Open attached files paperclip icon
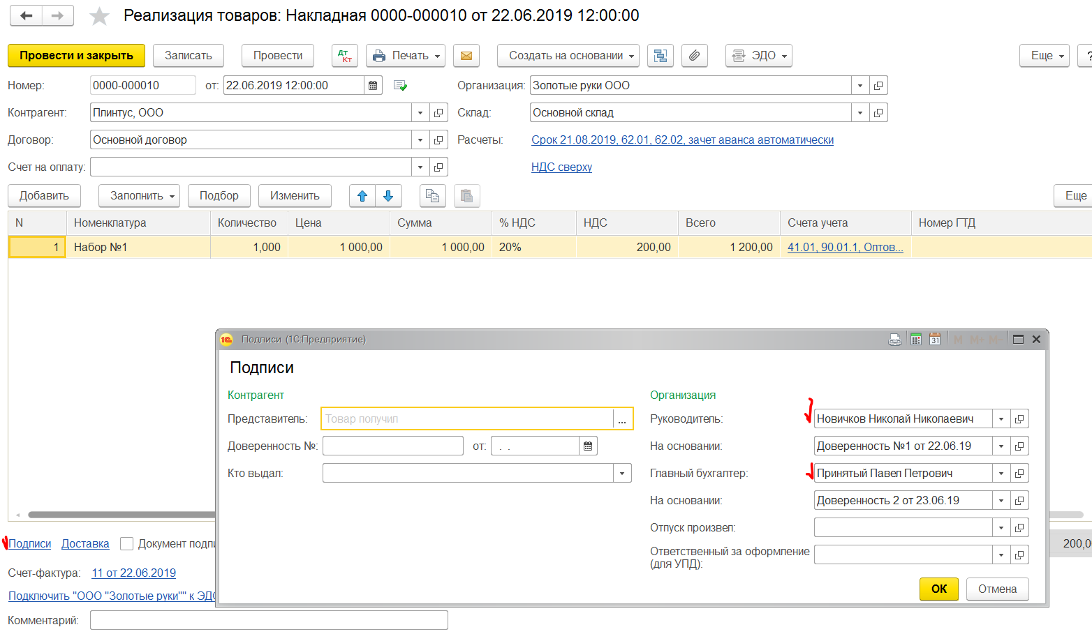 695,56
